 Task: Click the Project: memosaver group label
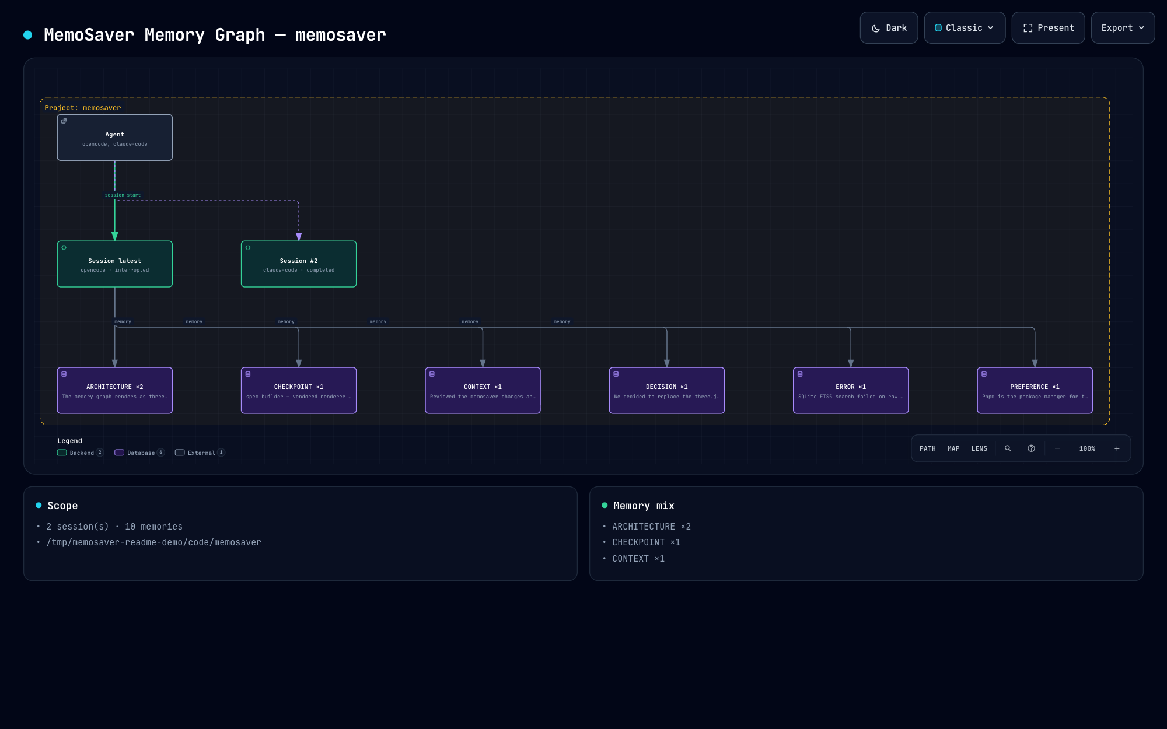pos(83,108)
